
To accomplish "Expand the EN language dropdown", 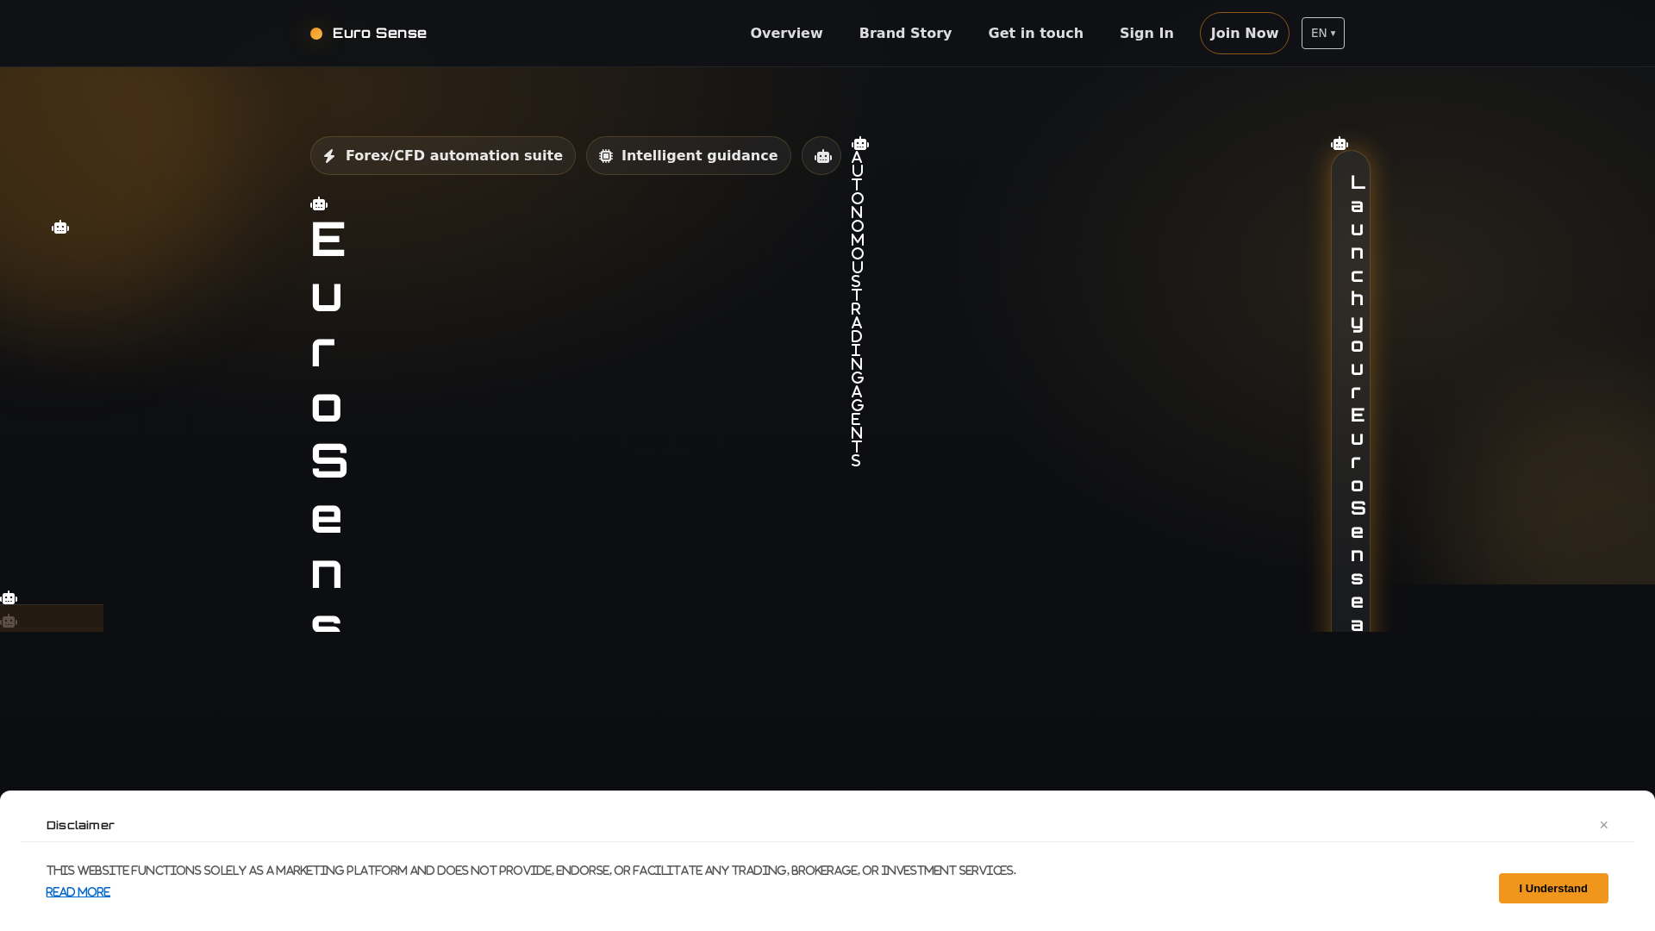I will pos(1322,33).
